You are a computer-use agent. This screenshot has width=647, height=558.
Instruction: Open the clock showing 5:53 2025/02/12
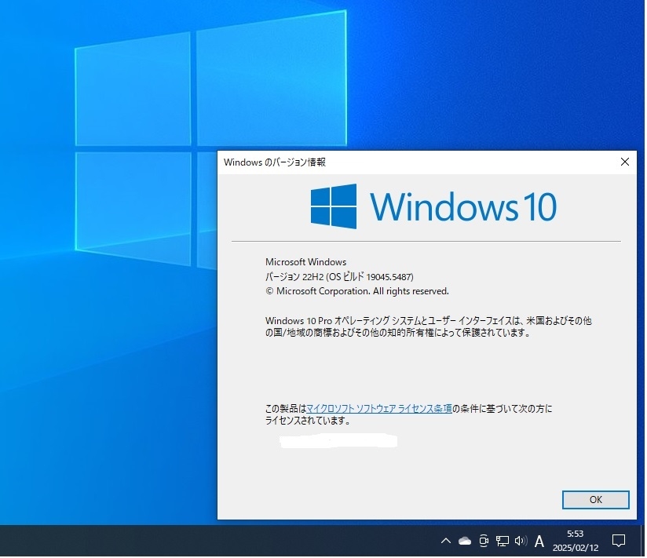point(576,542)
